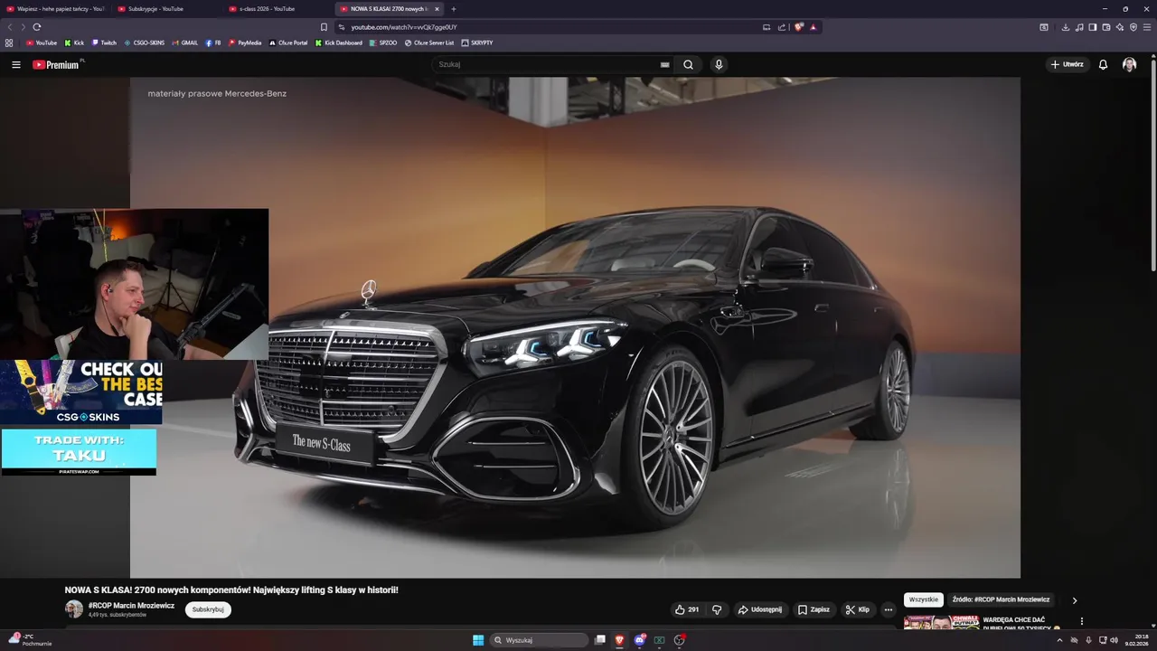The height and width of the screenshot is (651, 1157).
Task: Open the Cfx.re Portal bookmark
Action: point(288,42)
